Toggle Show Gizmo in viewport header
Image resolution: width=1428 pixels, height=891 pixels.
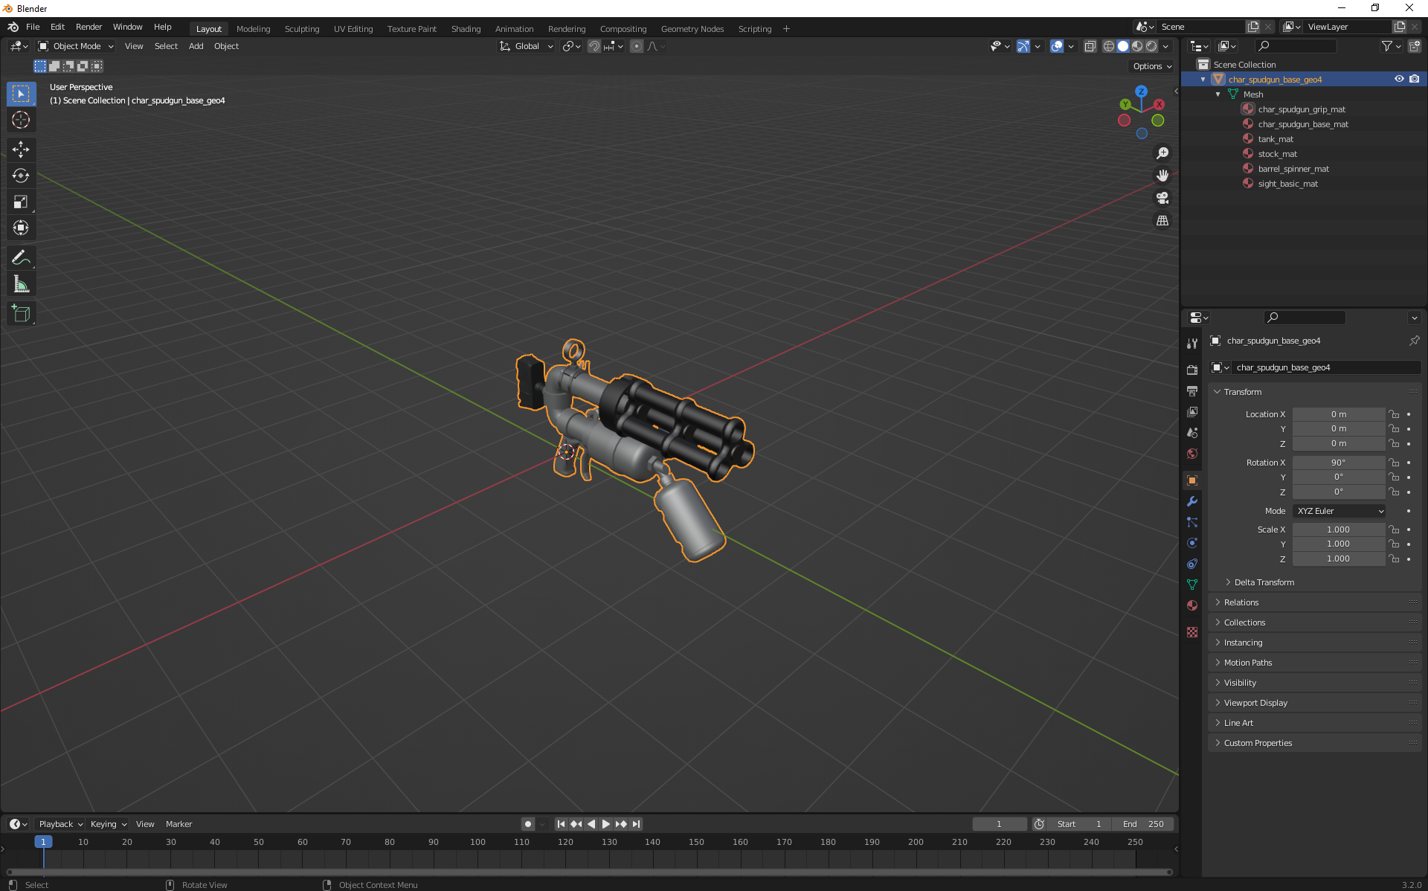(x=1023, y=46)
